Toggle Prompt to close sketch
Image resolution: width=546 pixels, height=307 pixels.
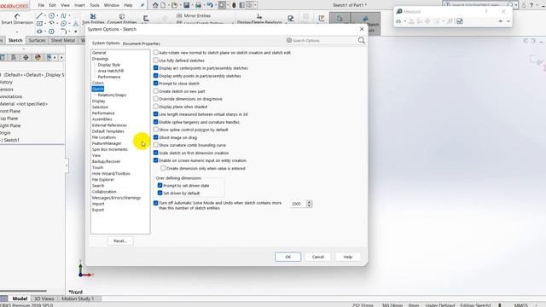click(155, 84)
